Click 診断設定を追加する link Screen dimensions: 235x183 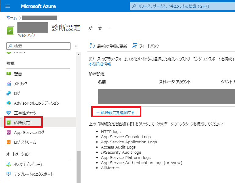tap(117, 113)
